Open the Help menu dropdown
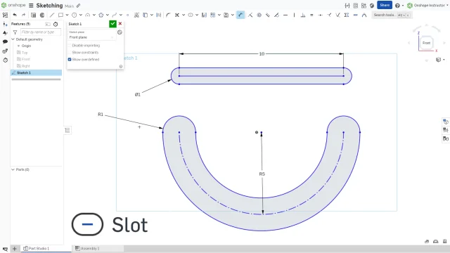450x253 pixels. [399, 6]
